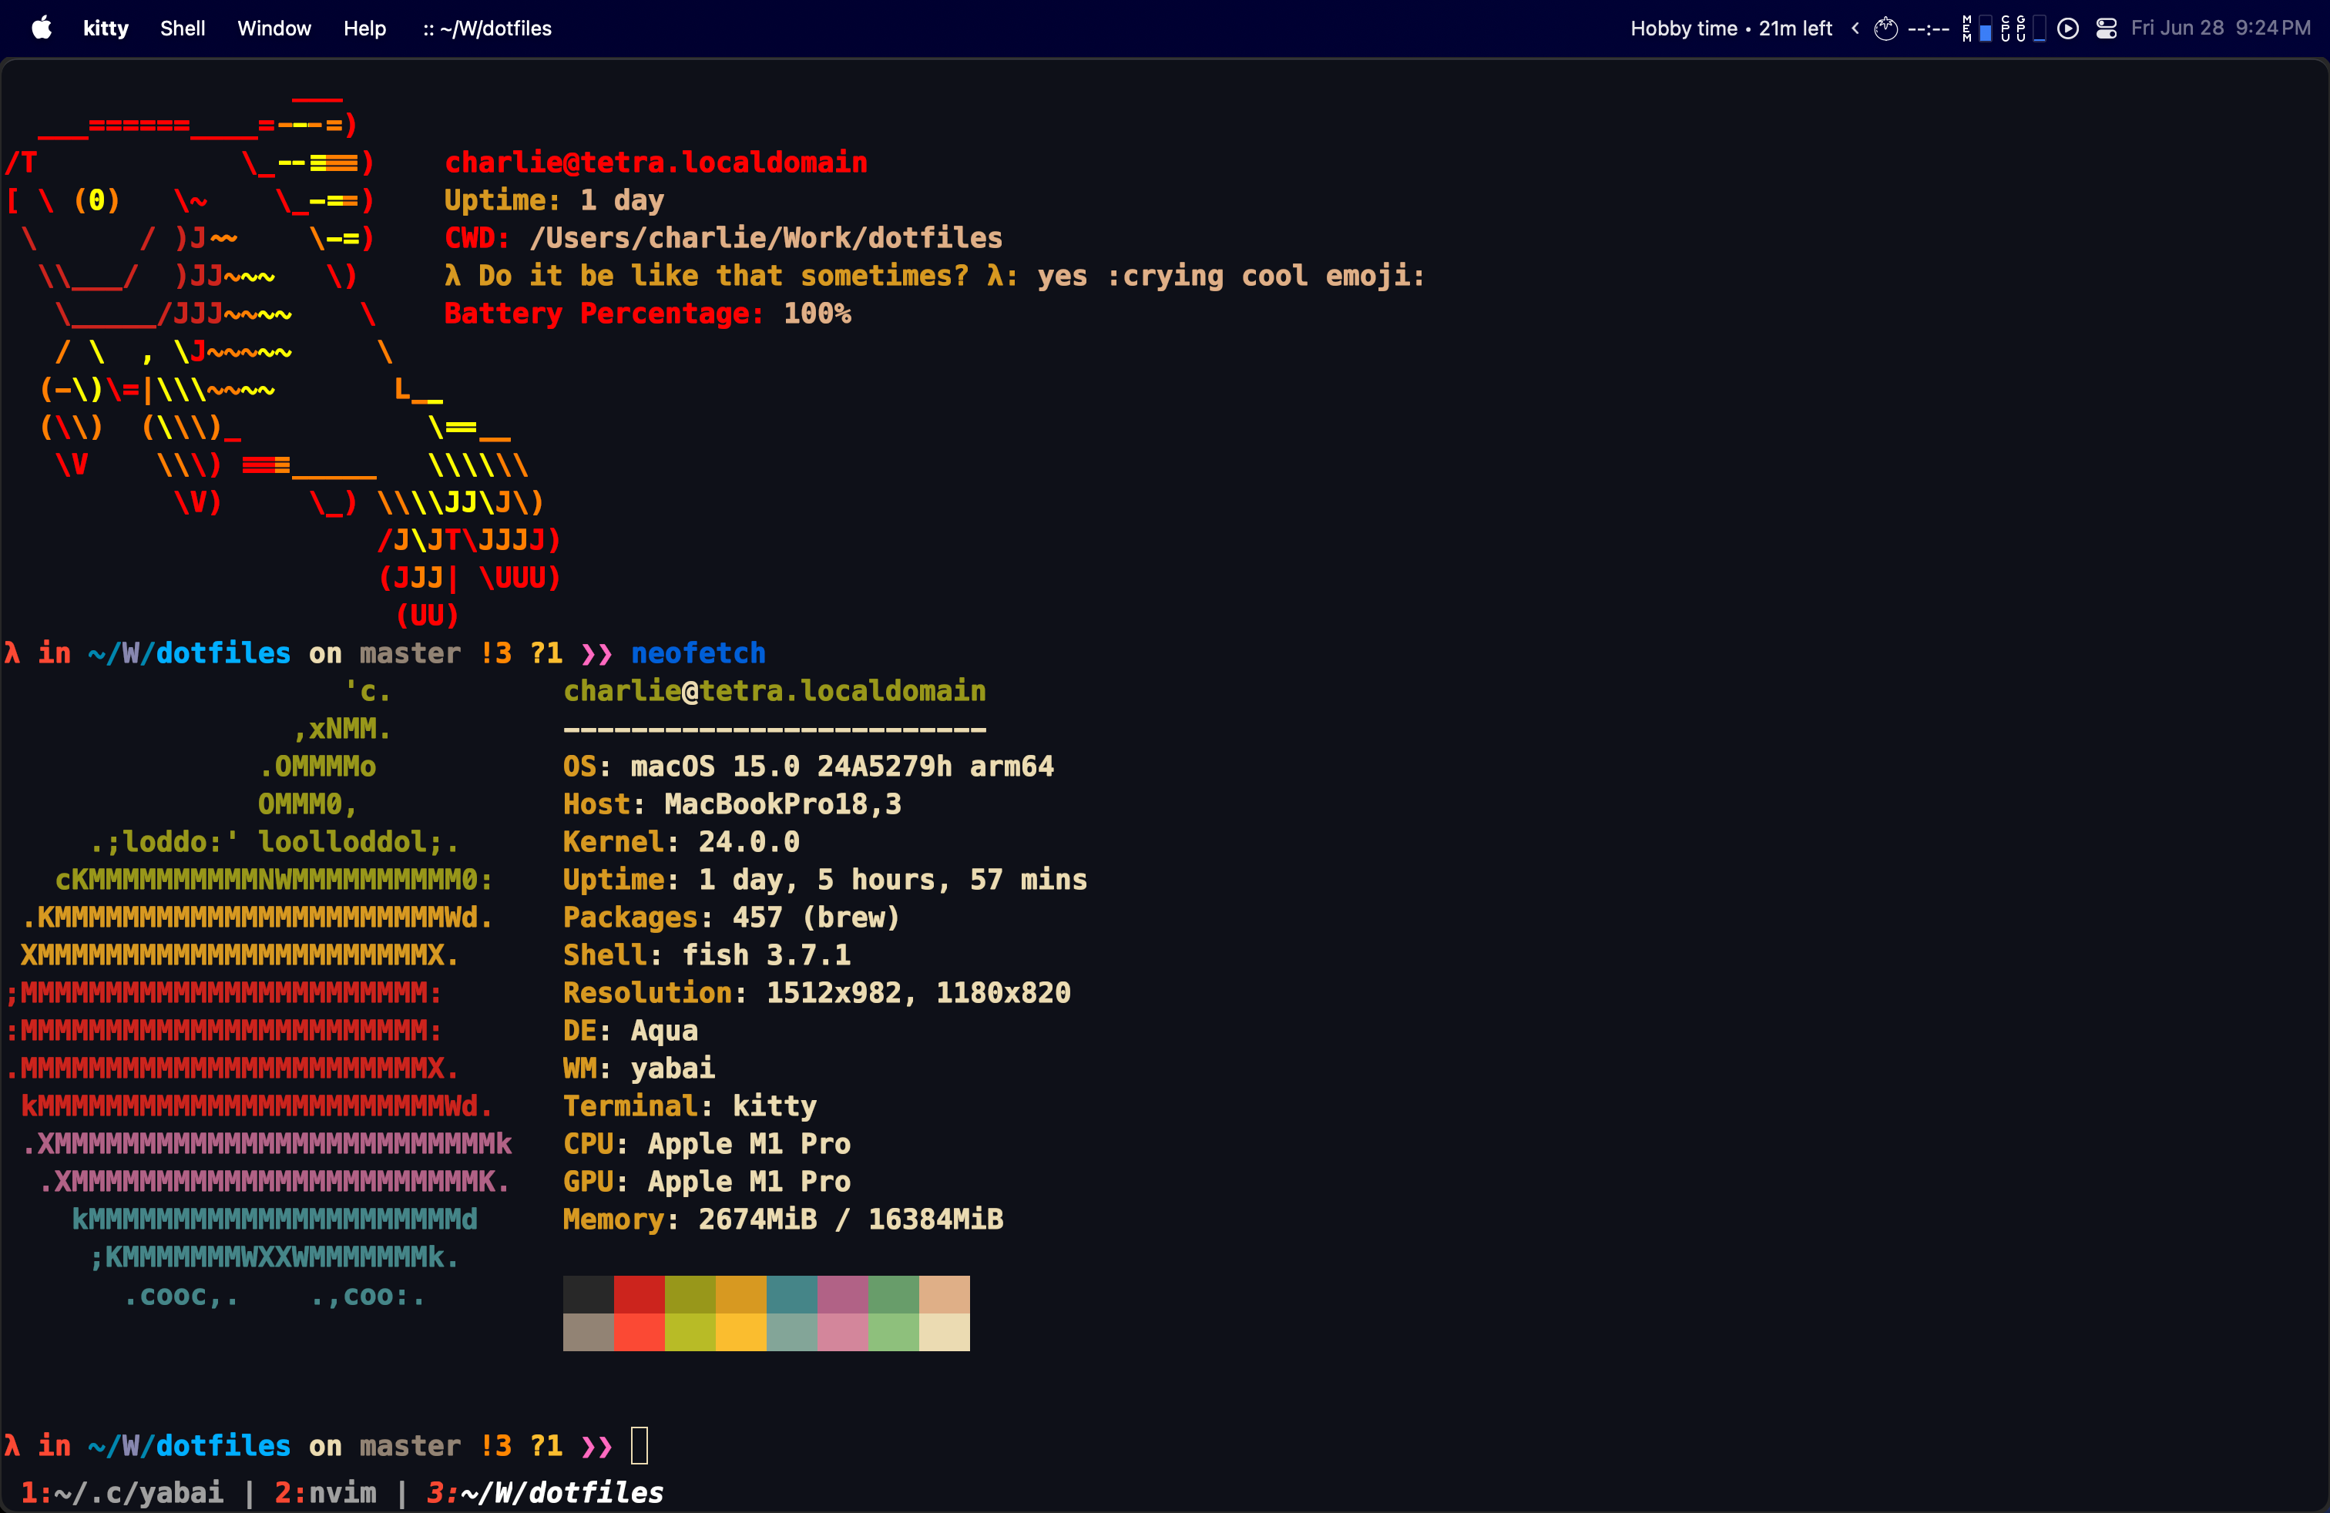This screenshot has width=2330, height=1513.
Task: Click the neofetch command text
Action: click(x=697, y=653)
